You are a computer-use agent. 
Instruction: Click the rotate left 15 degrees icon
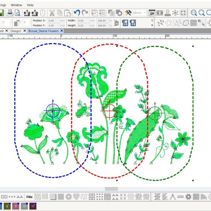pos(125,23)
